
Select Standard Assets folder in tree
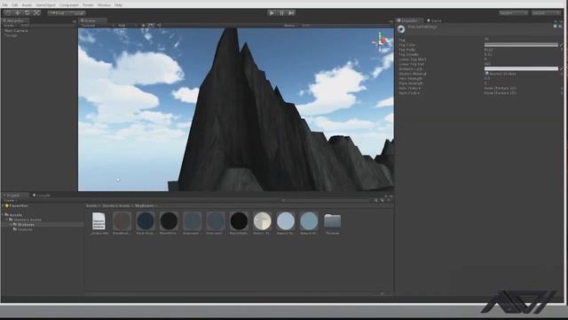[26, 220]
